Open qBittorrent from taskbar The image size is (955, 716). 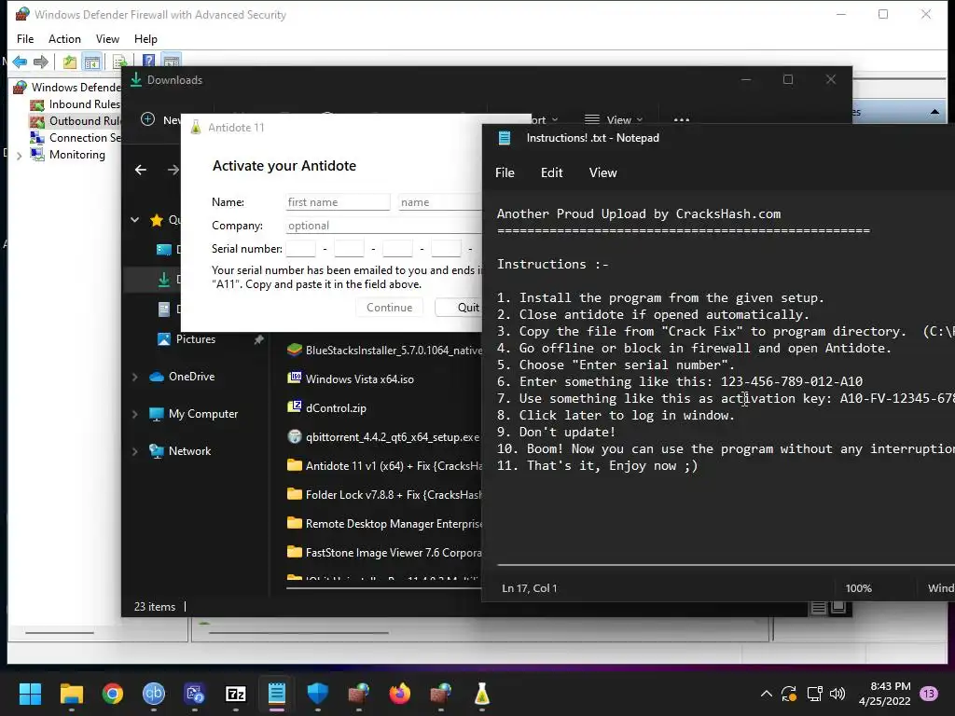click(154, 694)
